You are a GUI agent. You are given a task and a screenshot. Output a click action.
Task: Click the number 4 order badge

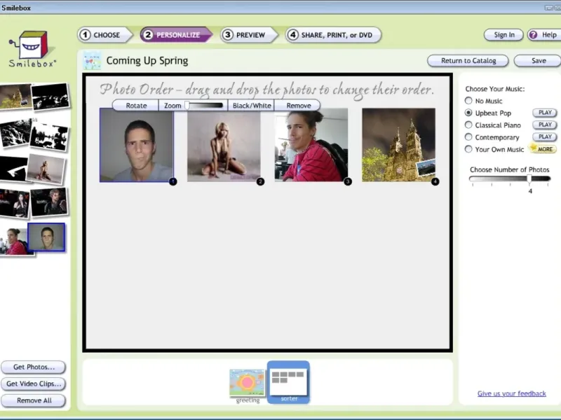click(x=435, y=181)
